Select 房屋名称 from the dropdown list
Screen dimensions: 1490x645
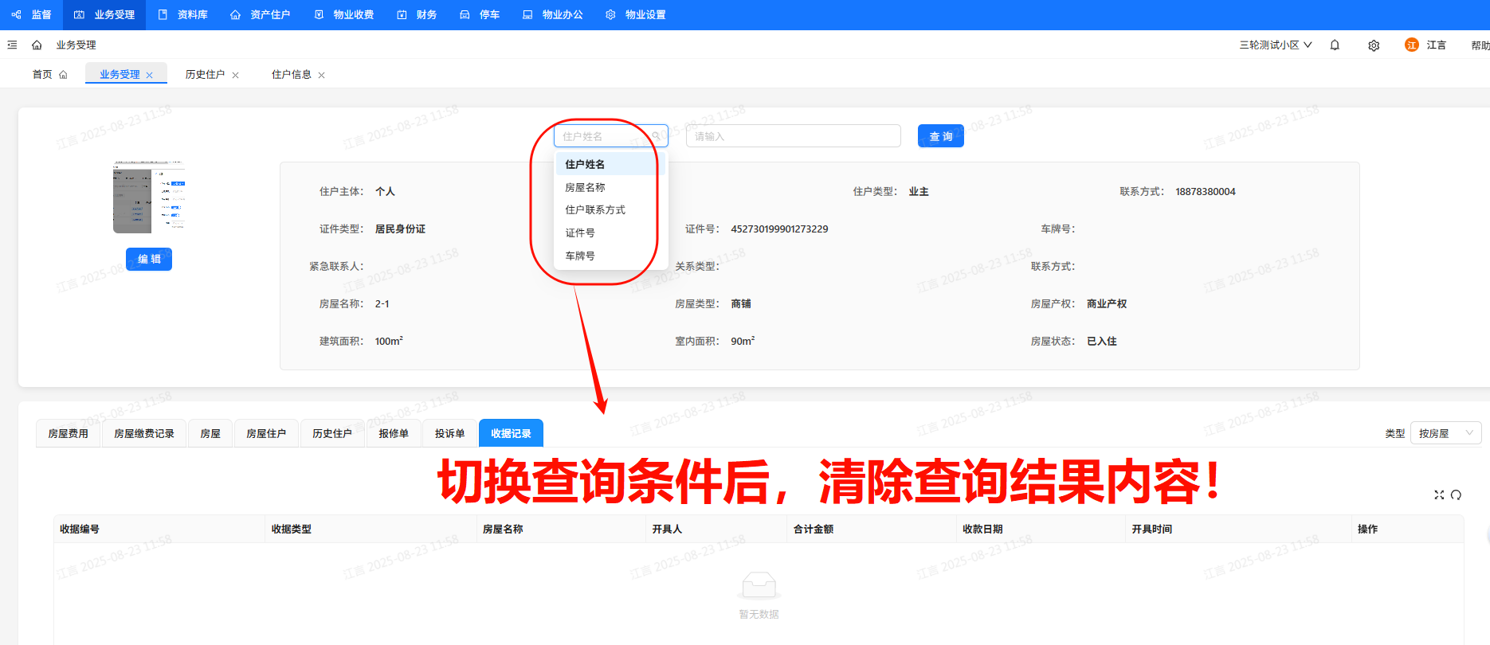tap(585, 187)
